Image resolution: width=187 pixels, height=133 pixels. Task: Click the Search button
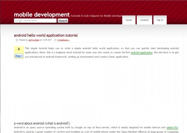63,21
